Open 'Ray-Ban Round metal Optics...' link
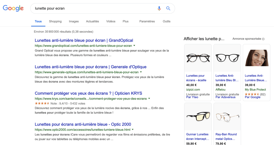Image resolution: width=274 pixels, height=145 pixels. click(x=226, y=137)
